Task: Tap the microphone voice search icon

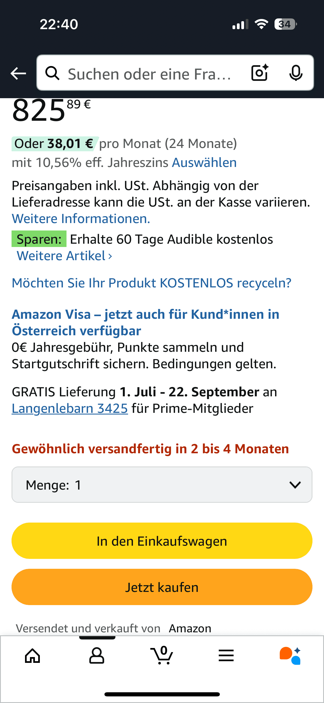Action: point(296,73)
